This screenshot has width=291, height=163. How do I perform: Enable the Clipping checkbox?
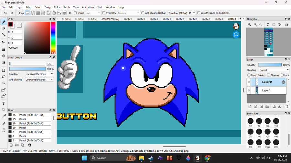click(269, 75)
